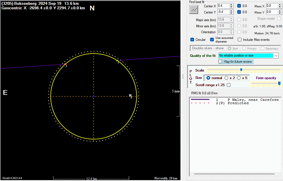Select the x 5 plot size option
Image resolution: width=283 pixels, height=181 pixels.
click(239, 78)
